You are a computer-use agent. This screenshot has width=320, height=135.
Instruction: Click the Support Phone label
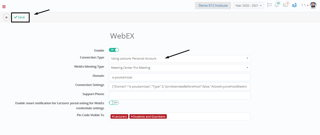pyautogui.click(x=93, y=94)
